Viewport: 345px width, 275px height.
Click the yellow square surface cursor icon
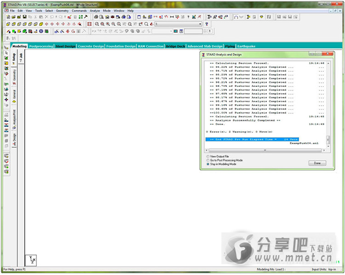click(x=6, y=63)
